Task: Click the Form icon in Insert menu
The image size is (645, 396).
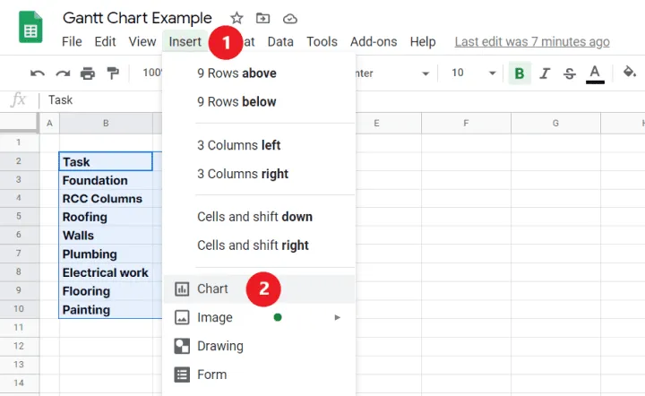Action: click(x=182, y=374)
